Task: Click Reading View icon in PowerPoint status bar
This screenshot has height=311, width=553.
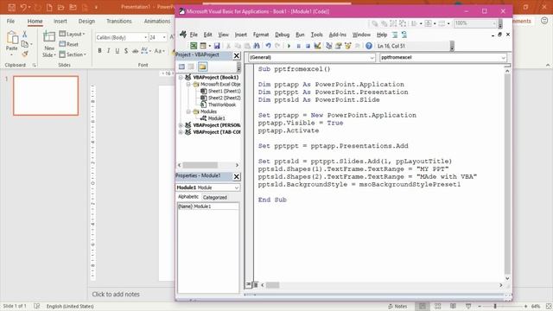Action: pos(453,306)
